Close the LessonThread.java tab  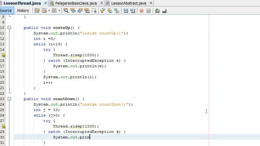(x=45, y=3)
